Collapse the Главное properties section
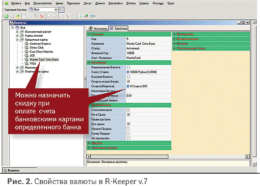Image resolution: width=260 pixels, height=186 pixels. (x=89, y=34)
